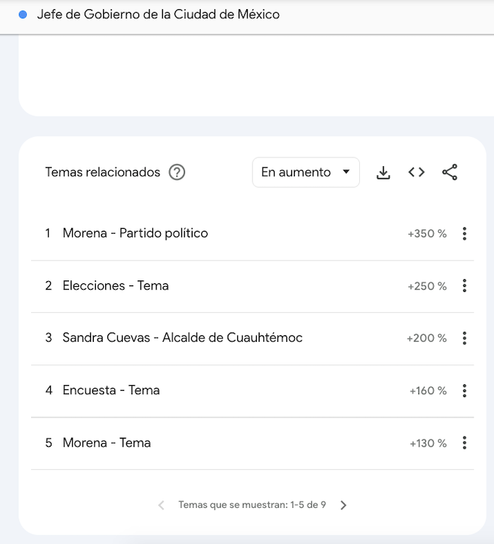
Task: Click the blue dot legend marker
Action: [x=23, y=14]
